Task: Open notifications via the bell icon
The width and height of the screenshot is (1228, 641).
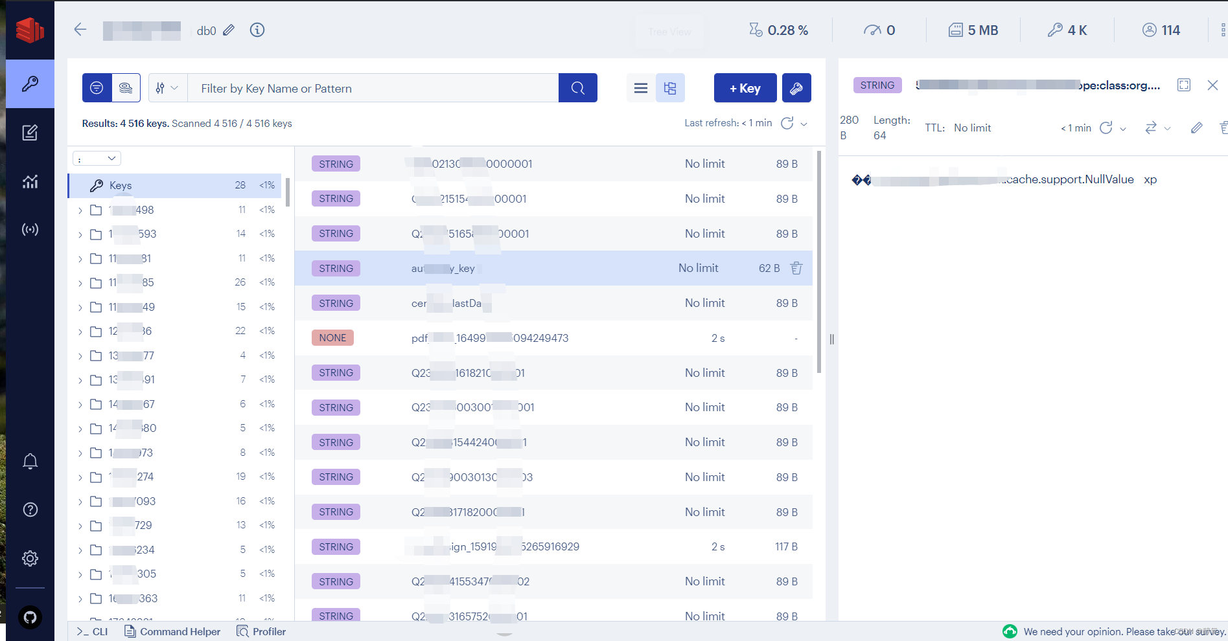Action: pyautogui.click(x=30, y=461)
